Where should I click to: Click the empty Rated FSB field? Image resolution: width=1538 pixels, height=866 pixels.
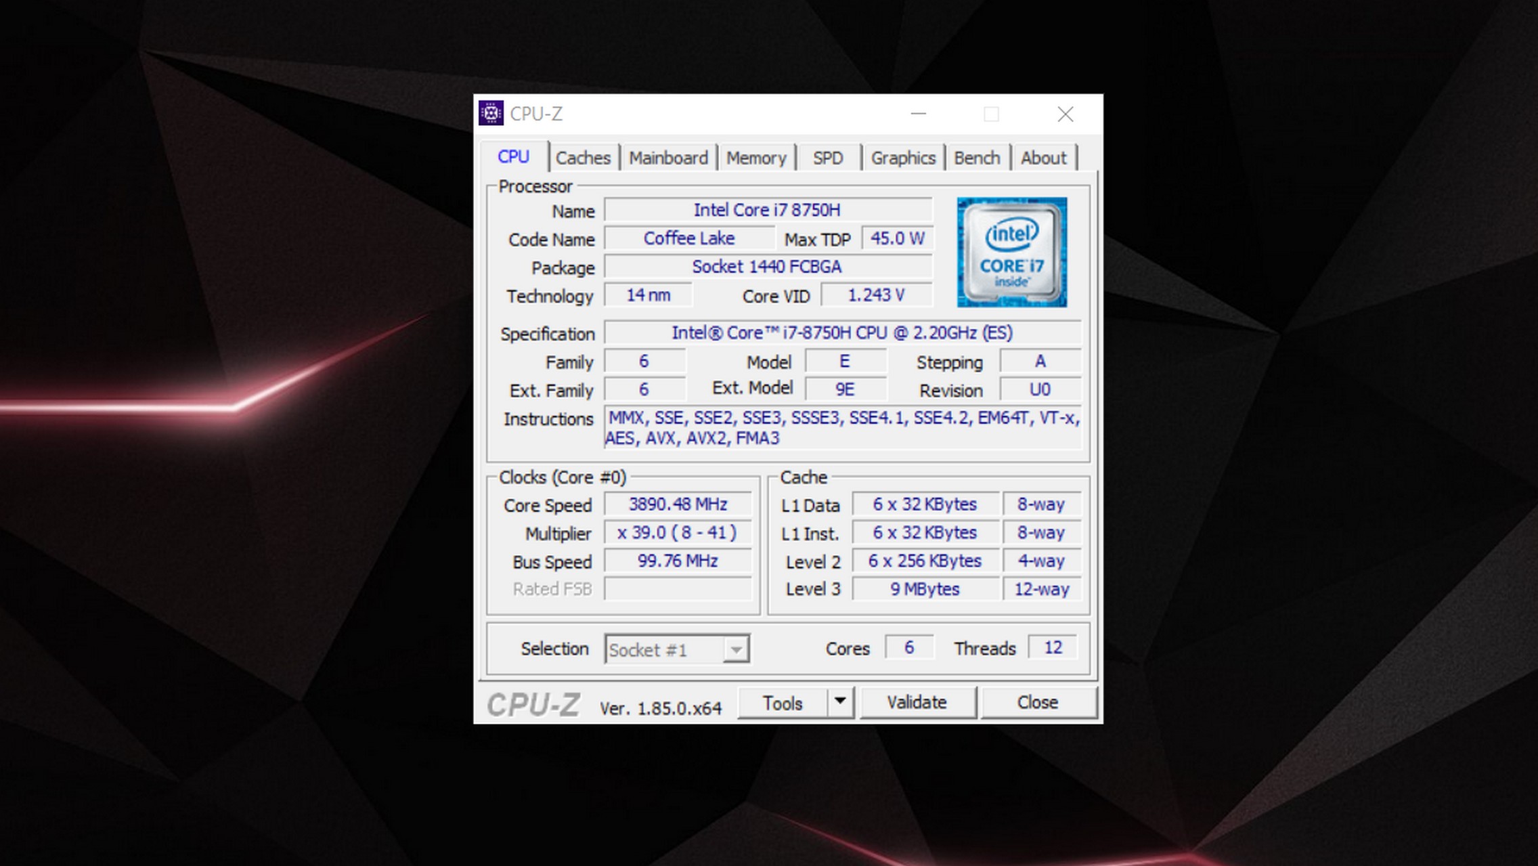tap(678, 589)
